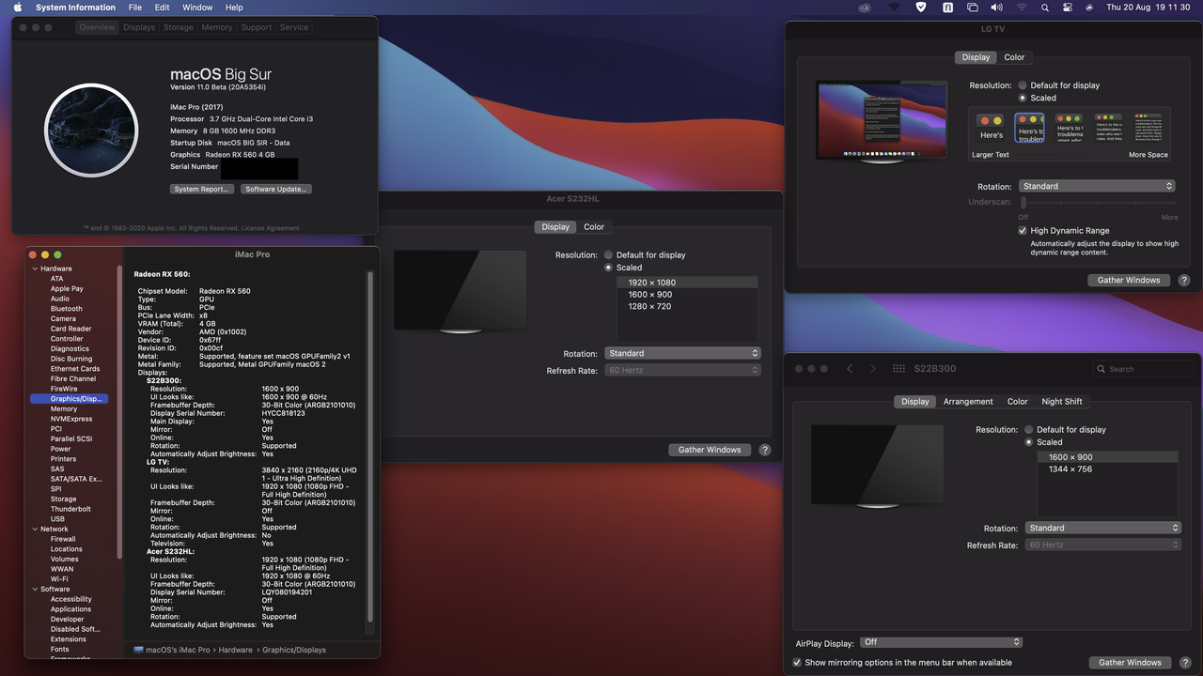Click Gather Windows in S22B300 window
The image size is (1203, 676).
1130,662
